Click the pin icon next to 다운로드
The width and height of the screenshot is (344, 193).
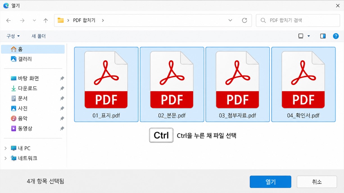pyautogui.click(x=62, y=88)
